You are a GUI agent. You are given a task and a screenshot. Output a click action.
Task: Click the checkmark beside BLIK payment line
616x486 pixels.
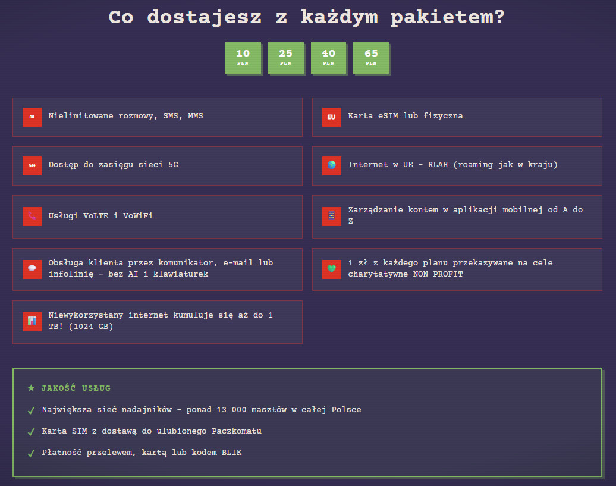point(31,453)
